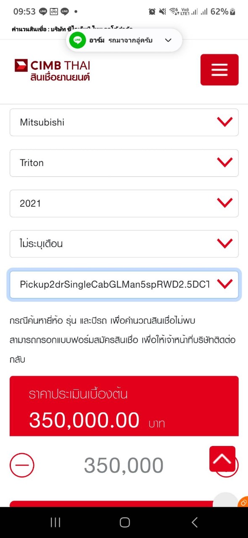Expand the LINE notification chevron
The image size is (248, 538).
168,40
